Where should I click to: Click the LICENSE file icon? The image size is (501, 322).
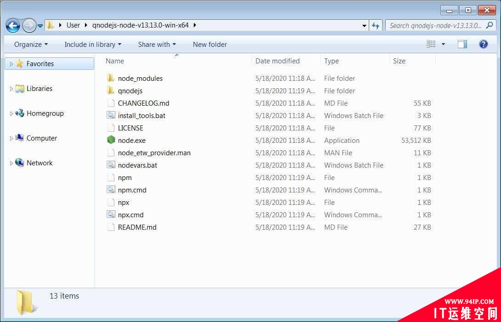click(111, 128)
